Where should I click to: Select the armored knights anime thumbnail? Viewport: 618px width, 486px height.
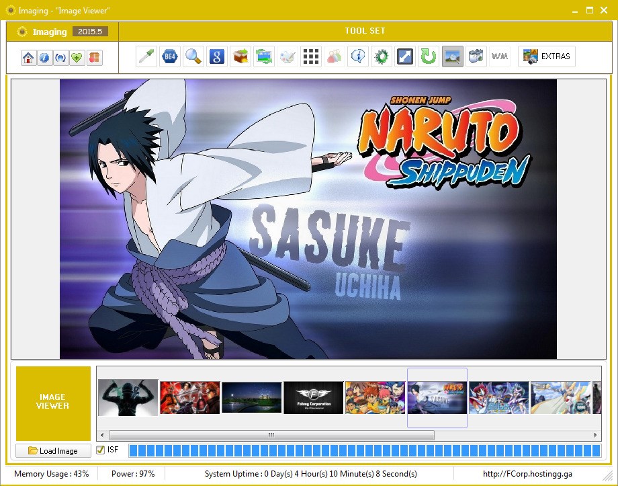pos(499,398)
